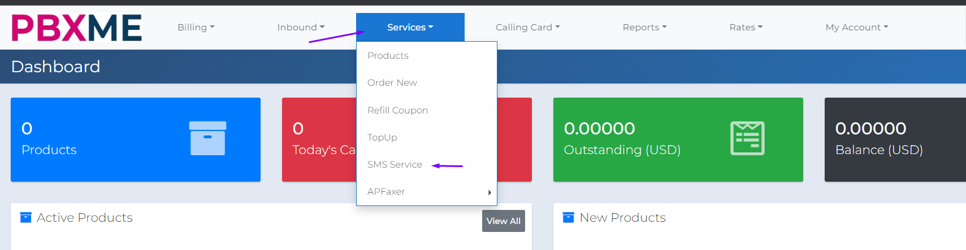This screenshot has width=966, height=250.
Task: Choose TopUp from the dropdown
Action: click(382, 137)
